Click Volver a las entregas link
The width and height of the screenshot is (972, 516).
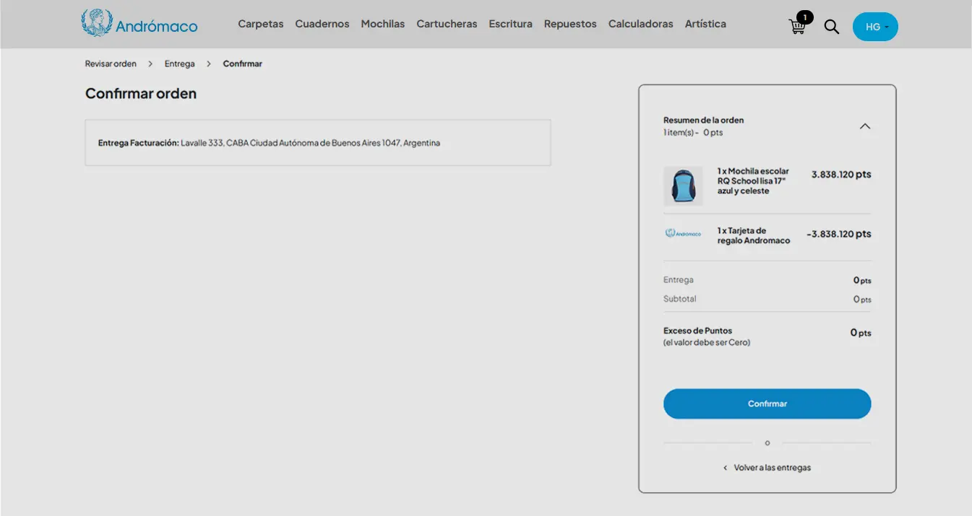click(x=772, y=468)
